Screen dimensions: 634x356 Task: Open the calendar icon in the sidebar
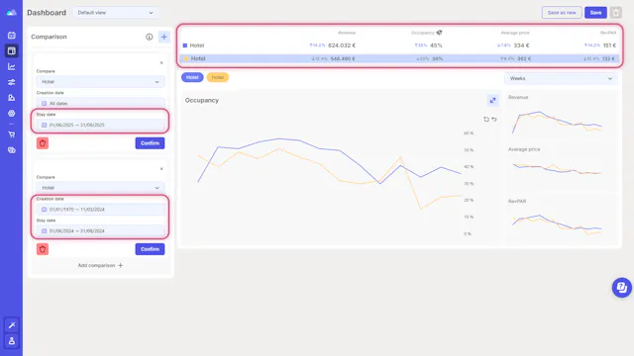point(11,36)
